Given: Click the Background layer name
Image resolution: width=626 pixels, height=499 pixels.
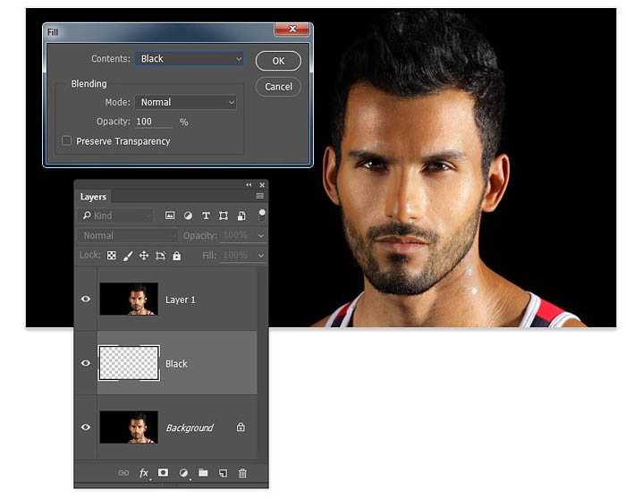Looking at the screenshot, I should click(190, 428).
